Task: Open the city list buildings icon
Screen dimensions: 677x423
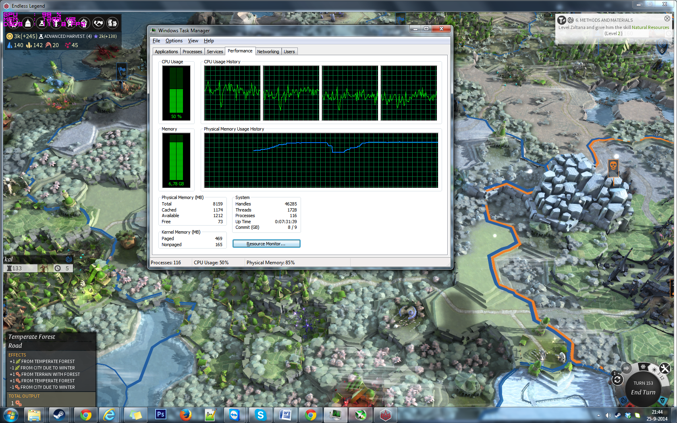Action: [112, 23]
